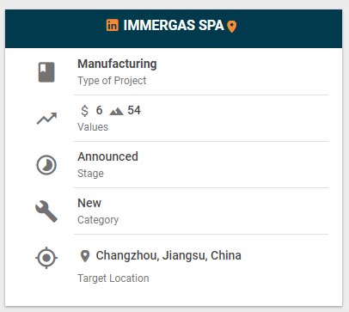The width and height of the screenshot is (349, 312).
Task: Click the Target Location label
Action: coord(113,278)
